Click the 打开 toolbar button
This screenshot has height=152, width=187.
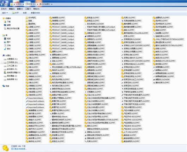click(15, 13)
